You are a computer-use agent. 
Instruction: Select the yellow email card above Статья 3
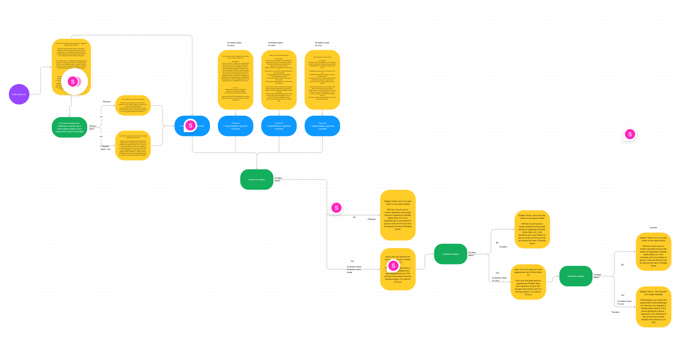(279, 80)
